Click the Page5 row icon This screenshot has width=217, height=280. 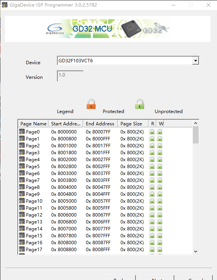pyautogui.click(x=22, y=166)
